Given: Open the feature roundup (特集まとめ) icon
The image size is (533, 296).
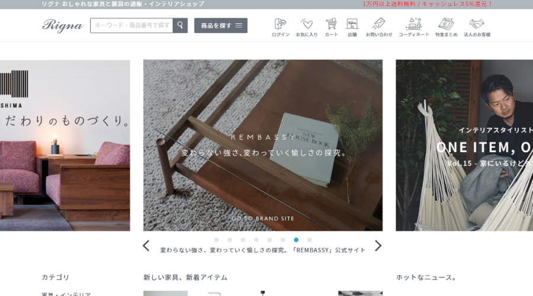Looking at the screenshot, I should pyautogui.click(x=447, y=27).
